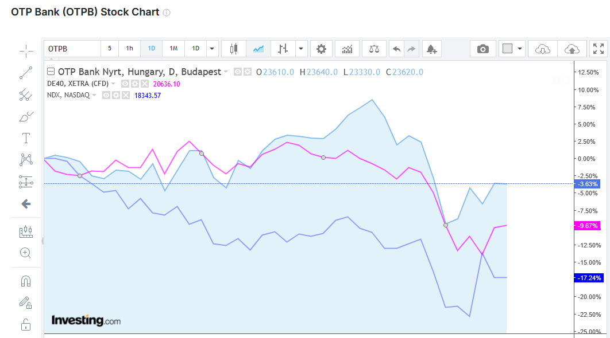
Task: Switch to the 1h interval
Action: coord(129,49)
